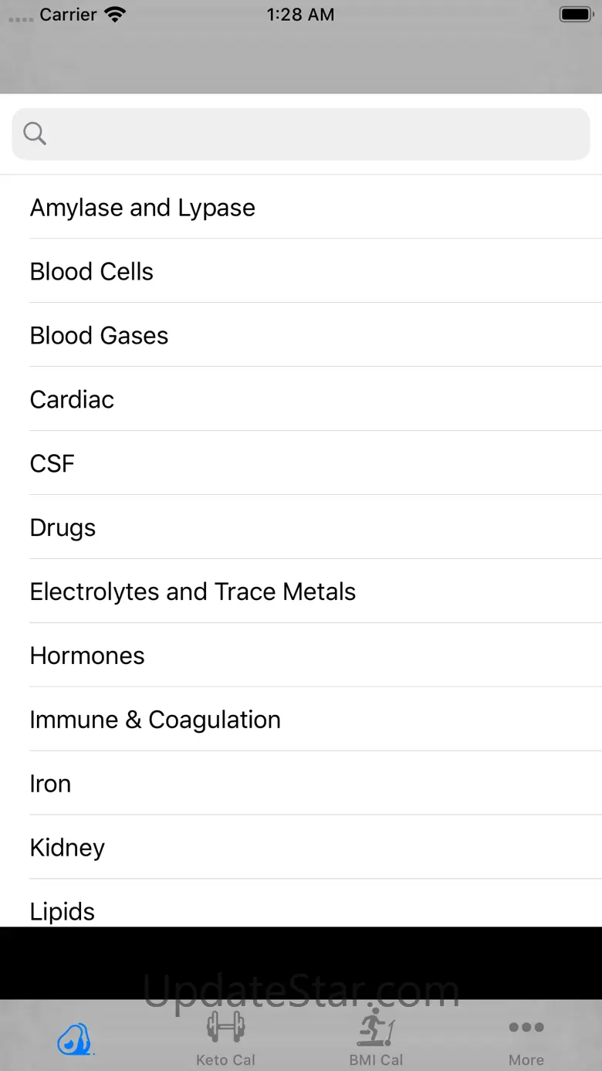Tap the More three-dots icon

pyautogui.click(x=526, y=1028)
